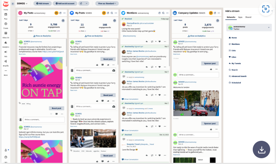This screenshot has width=276, height=164.
Task: Open More options in left sidebar
Action: (x=6, y=72)
